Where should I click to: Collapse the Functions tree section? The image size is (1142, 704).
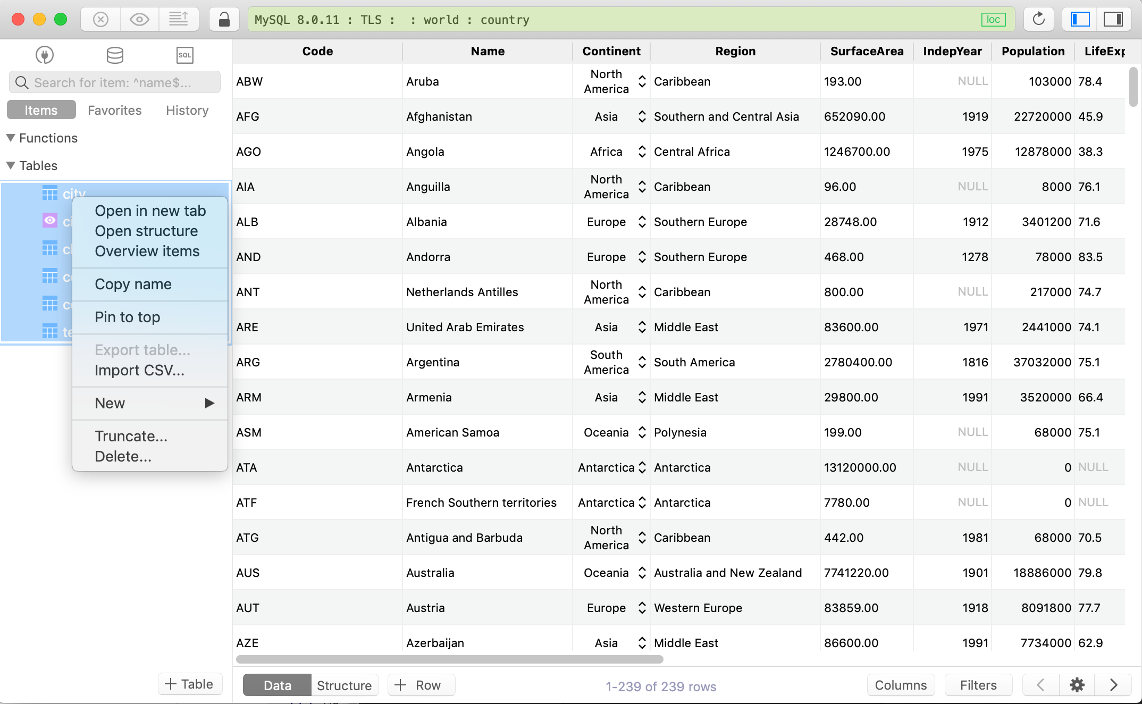[10, 138]
